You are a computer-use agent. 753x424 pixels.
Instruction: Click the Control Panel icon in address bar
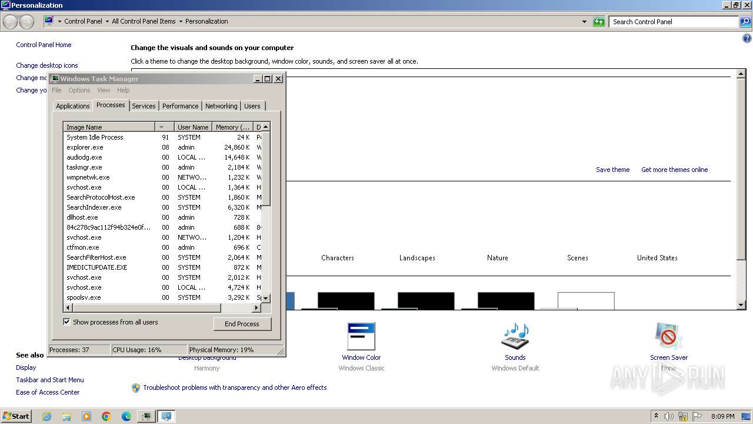tap(49, 21)
